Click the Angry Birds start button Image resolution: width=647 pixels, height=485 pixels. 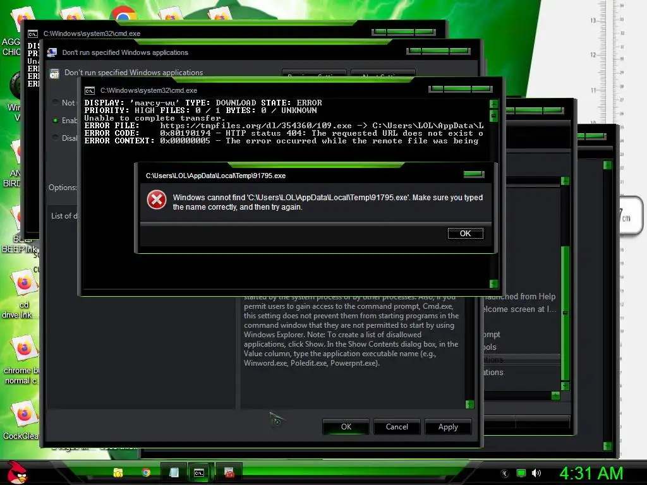click(x=17, y=472)
